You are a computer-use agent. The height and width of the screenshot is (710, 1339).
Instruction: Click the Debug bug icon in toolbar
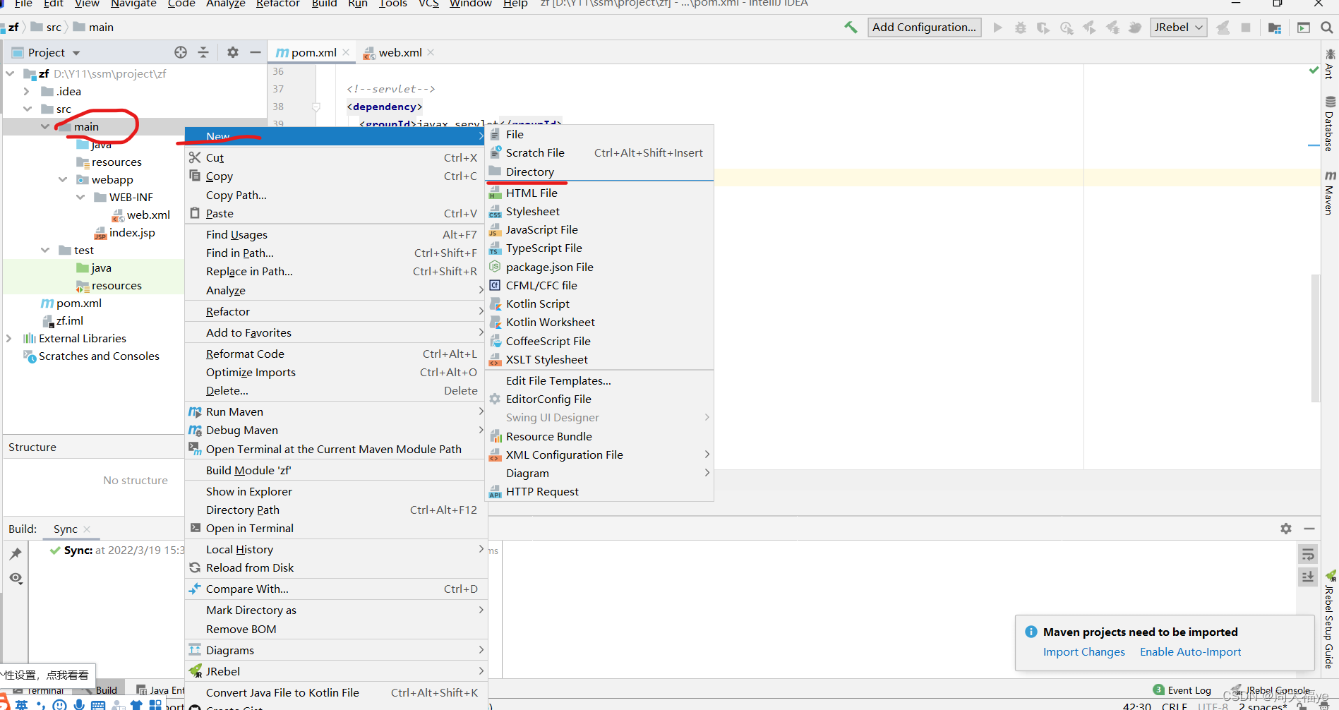1020,28
